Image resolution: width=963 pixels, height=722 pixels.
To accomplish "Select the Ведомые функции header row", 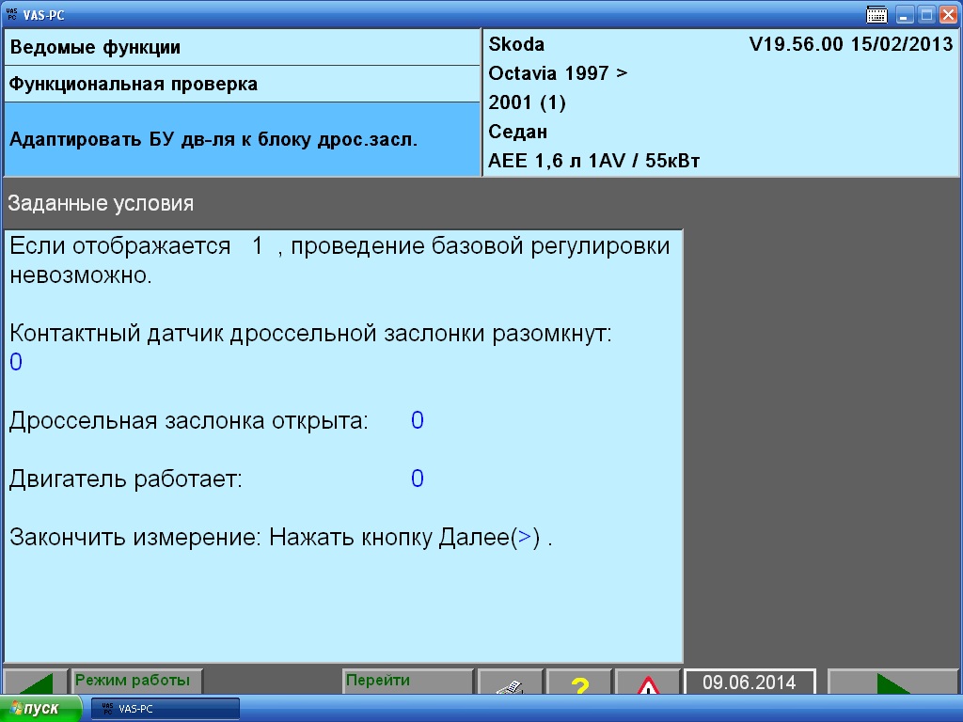I will (242, 47).
